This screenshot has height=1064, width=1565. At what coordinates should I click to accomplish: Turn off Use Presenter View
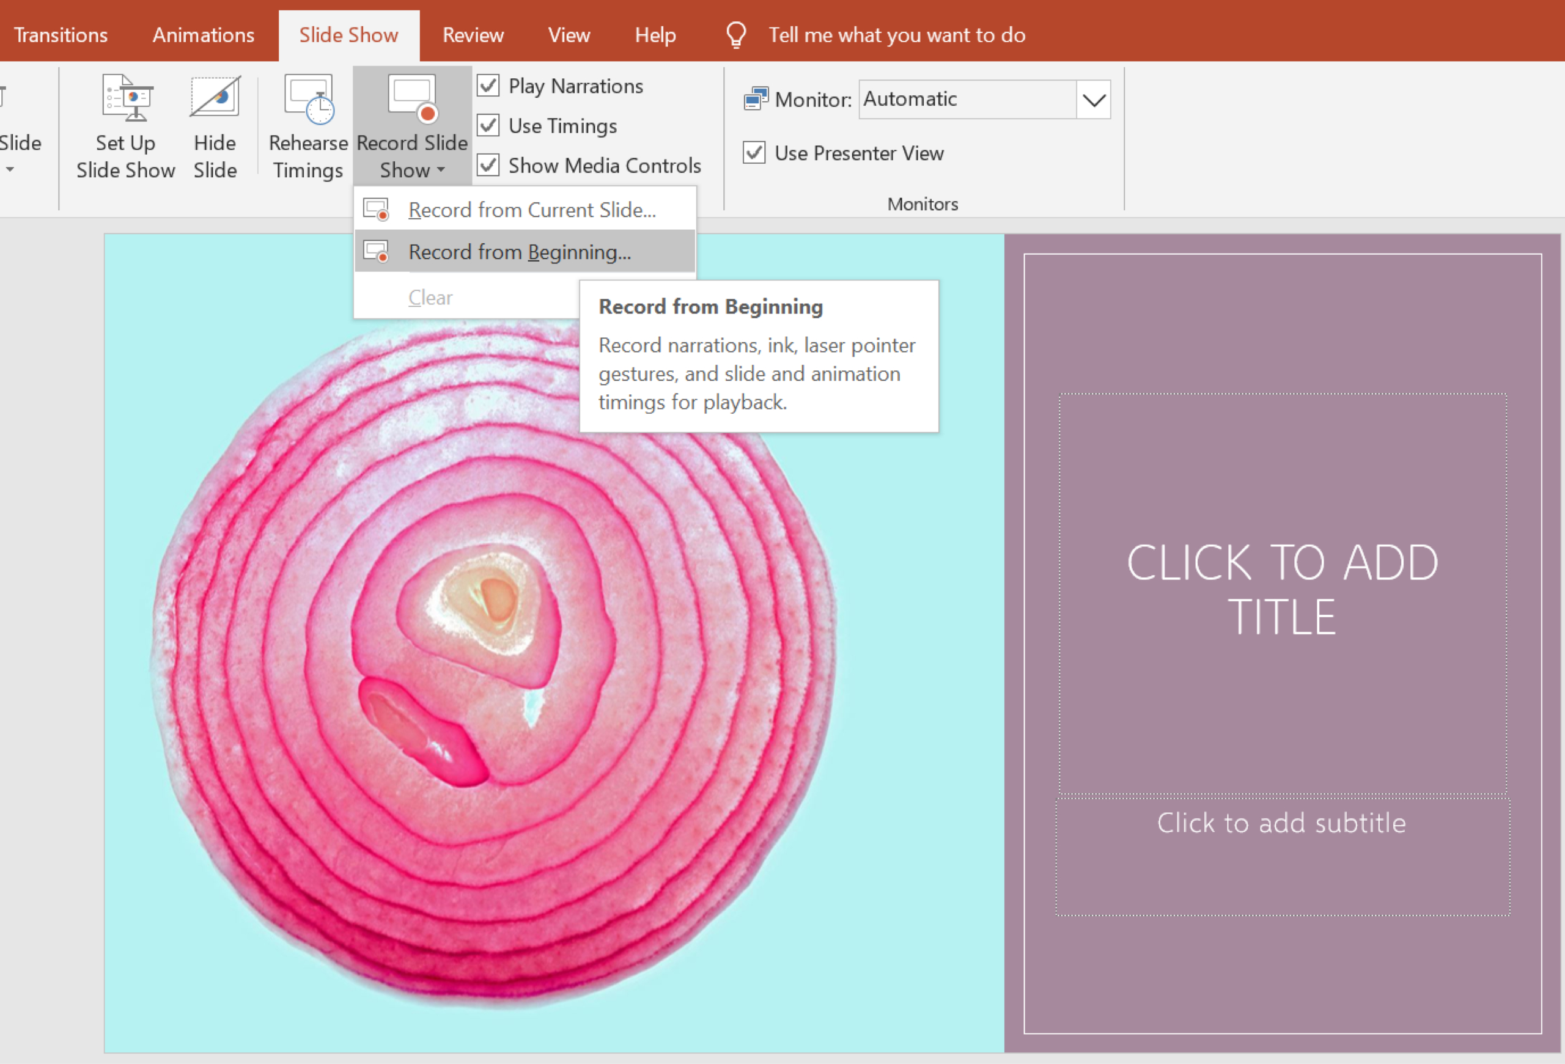754,153
